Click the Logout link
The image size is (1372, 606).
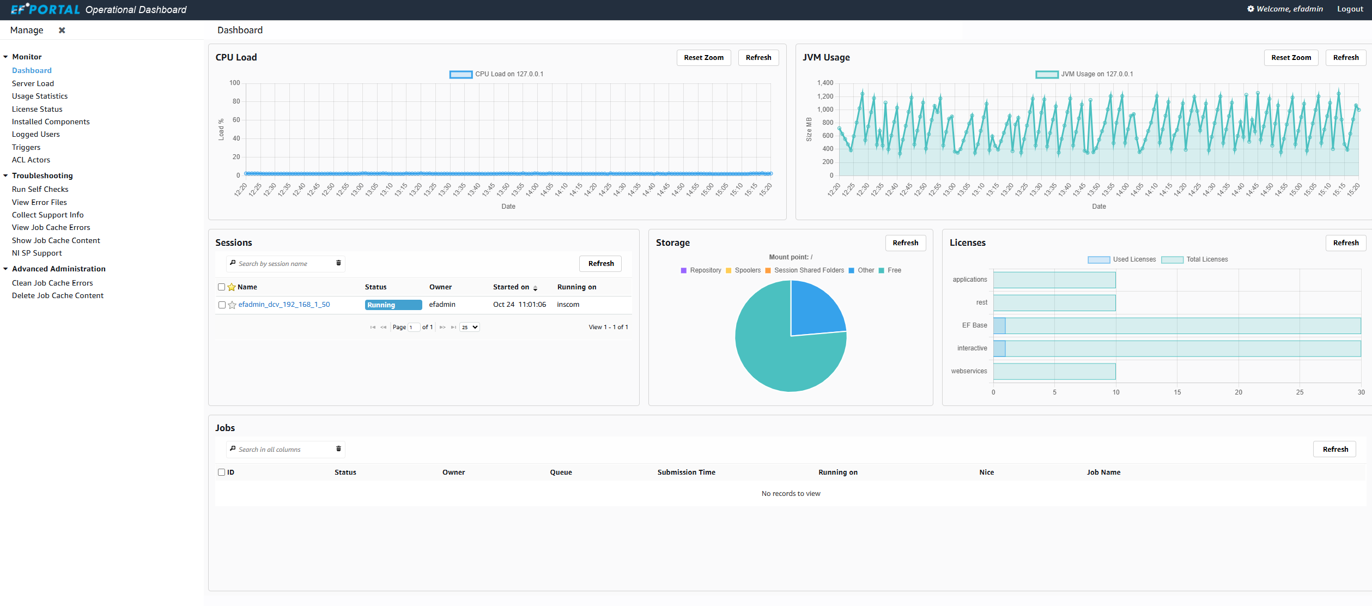click(x=1350, y=9)
